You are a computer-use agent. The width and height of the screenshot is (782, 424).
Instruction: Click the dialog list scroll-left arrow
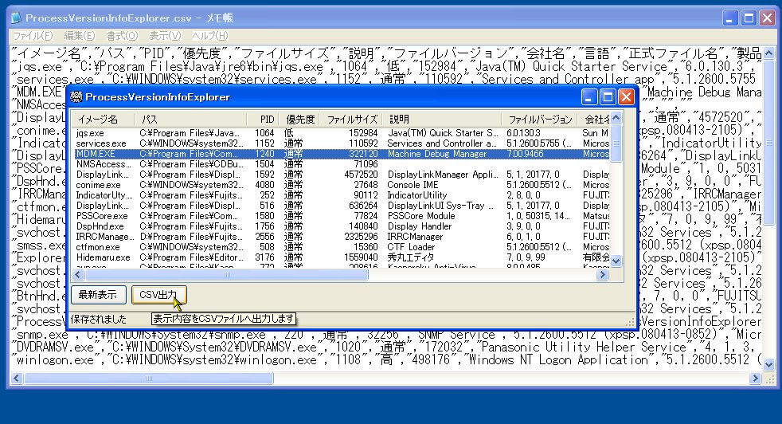click(x=78, y=274)
